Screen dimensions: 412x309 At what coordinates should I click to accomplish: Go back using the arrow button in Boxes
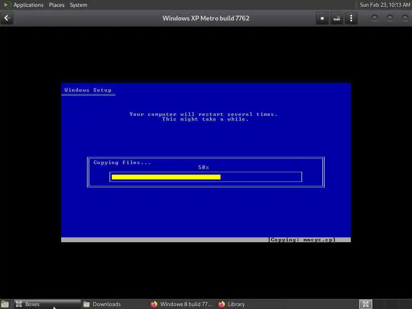tap(7, 18)
